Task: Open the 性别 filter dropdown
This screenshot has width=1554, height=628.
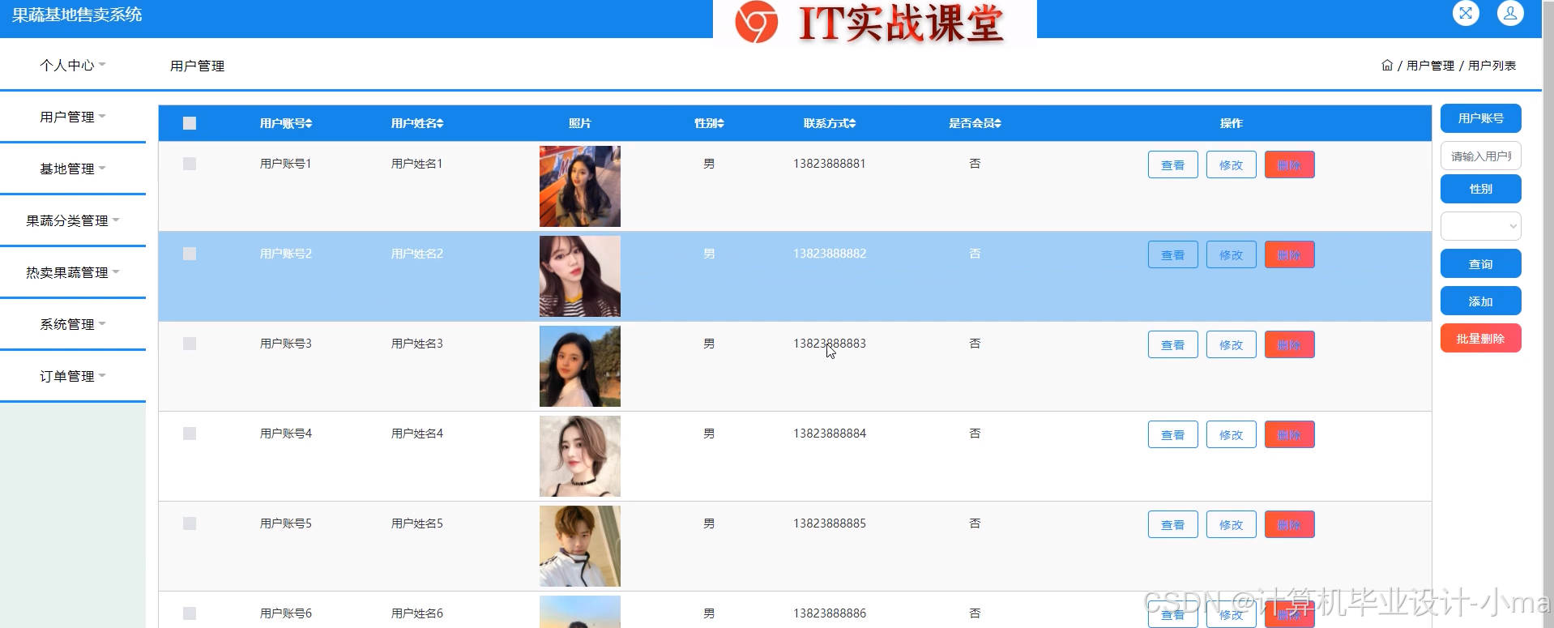Action: (x=1480, y=226)
